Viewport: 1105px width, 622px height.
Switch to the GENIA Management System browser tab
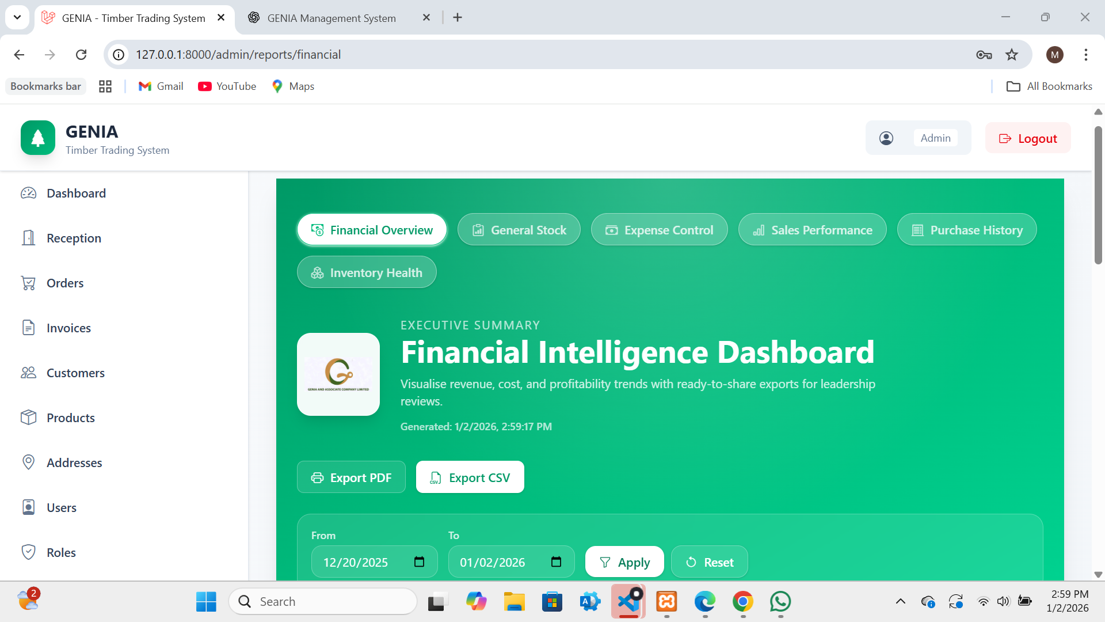pos(331,18)
